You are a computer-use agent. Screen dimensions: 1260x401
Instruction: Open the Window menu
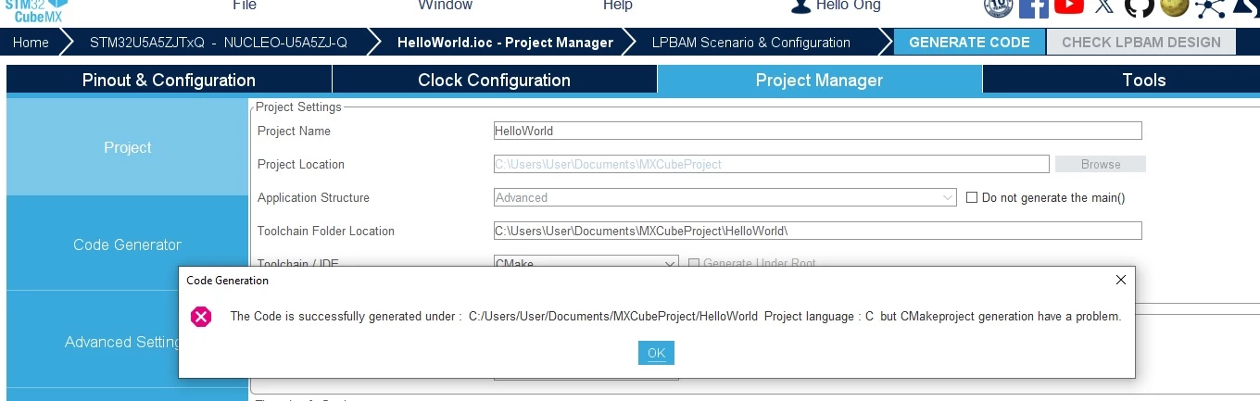tap(445, 6)
